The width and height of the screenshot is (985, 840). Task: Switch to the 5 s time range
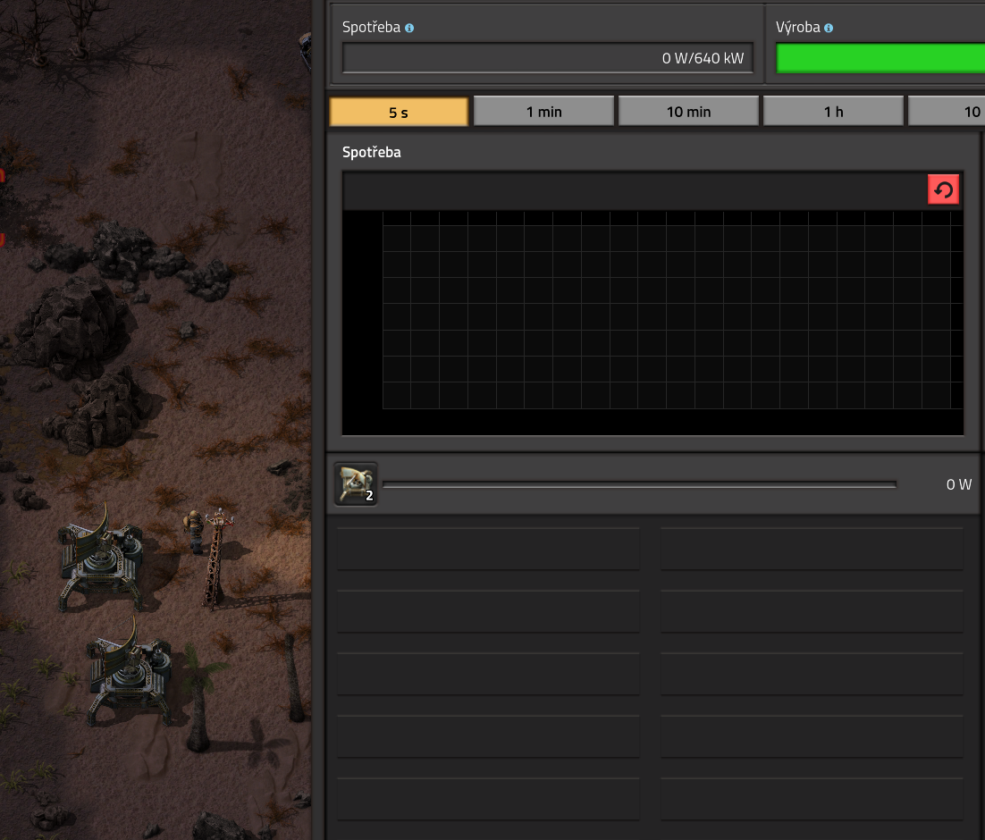pyautogui.click(x=399, y=112)
